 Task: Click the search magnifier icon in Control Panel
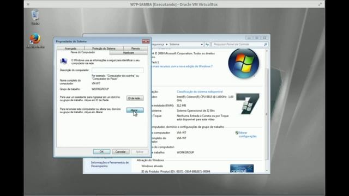point(266,45)
